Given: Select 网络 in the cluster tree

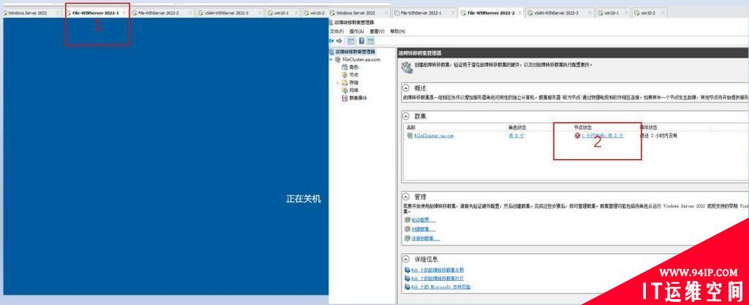Looking at the screenshot, I should [353, 90].
